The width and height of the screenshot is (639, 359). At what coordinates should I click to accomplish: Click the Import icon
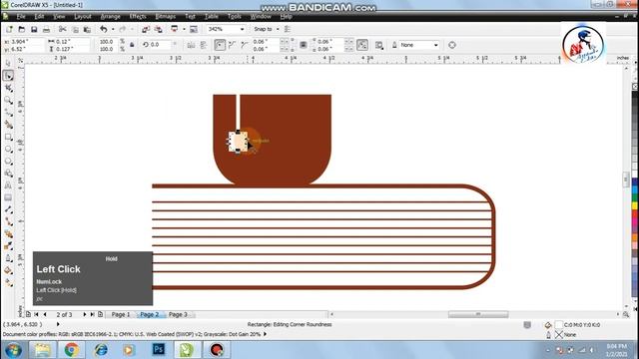pyautogui.click(x=146, y=29)
